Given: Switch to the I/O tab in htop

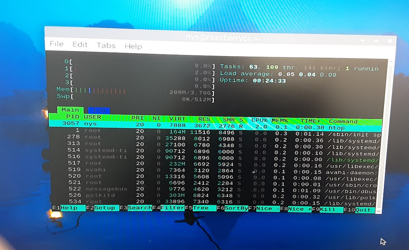Looking at the screenshot, I should (99, 111).
